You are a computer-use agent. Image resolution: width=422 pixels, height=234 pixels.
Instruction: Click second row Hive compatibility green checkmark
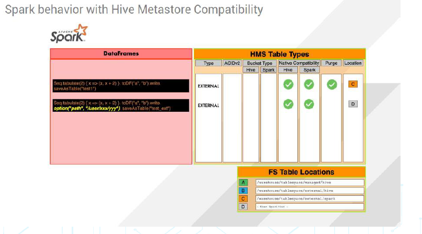click(288, 104)
